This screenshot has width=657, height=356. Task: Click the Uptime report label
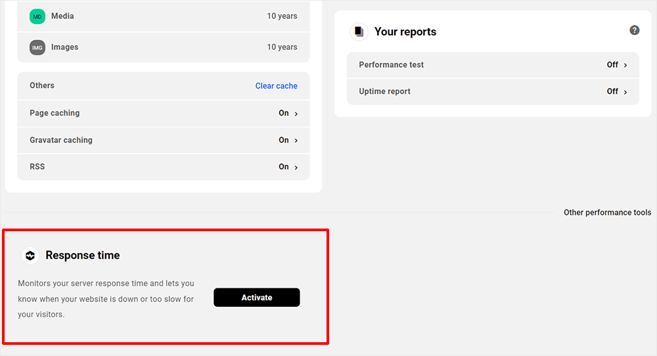pyautogui.click(x=384, y=91)
